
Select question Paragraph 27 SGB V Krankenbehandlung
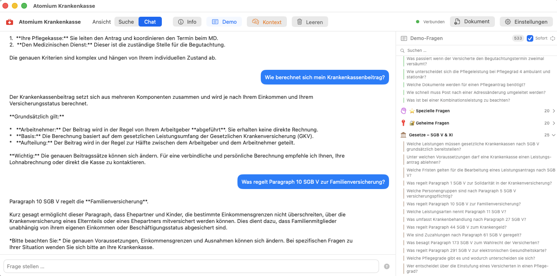click(466, 220)
